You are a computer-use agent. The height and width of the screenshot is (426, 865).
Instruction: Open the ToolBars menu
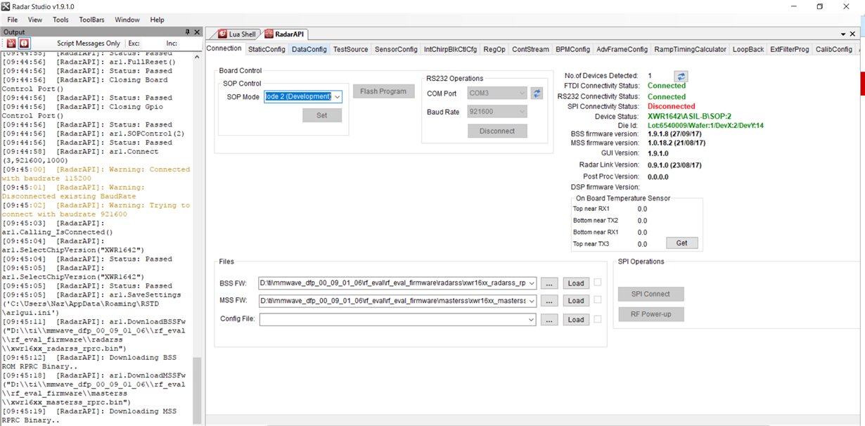pyautogui.click(x=91, y=20)
